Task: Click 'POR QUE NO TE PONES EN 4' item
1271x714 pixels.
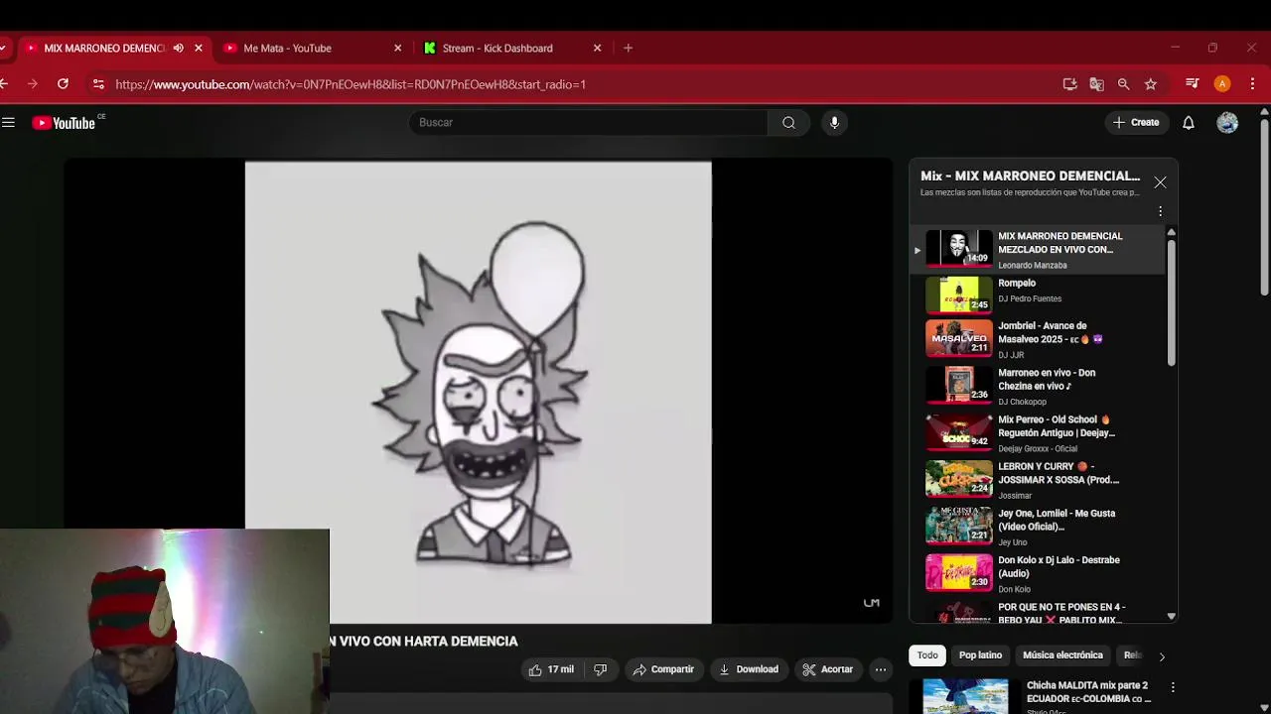Action: 1038,613
